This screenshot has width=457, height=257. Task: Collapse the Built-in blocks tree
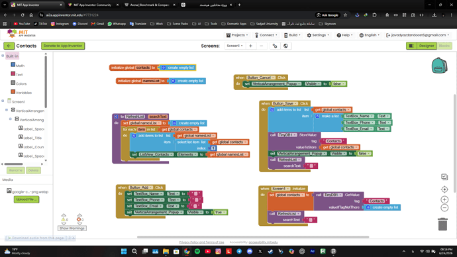pyautogui.click(x=3, y=56)
